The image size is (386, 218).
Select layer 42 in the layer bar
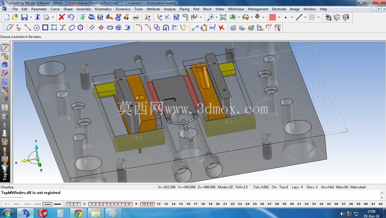pos(381,204)
